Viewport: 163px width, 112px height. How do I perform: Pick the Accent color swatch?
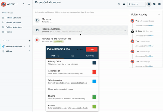(x=94, y=72)
